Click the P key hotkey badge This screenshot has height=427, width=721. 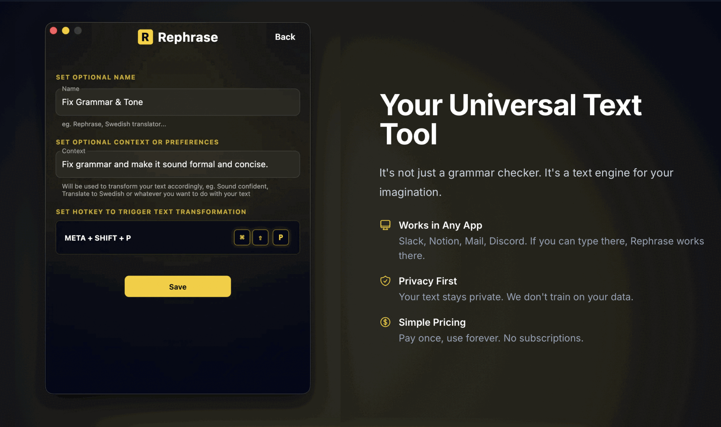click(281, 237)
